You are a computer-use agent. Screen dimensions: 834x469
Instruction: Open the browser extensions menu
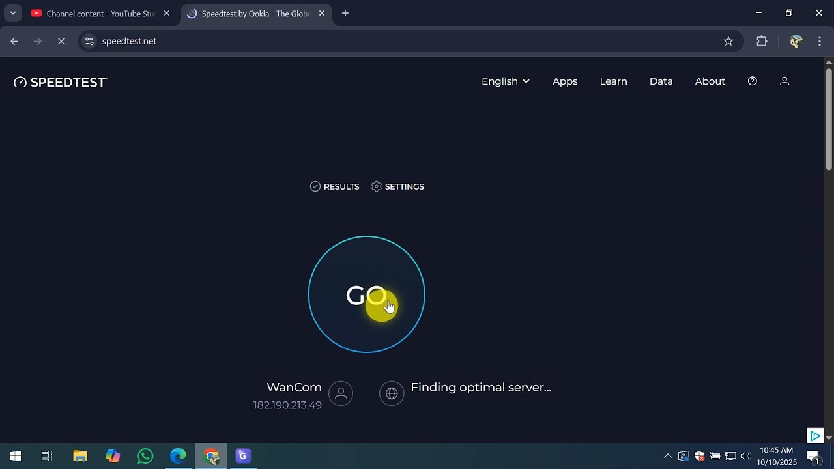(762, 41)
